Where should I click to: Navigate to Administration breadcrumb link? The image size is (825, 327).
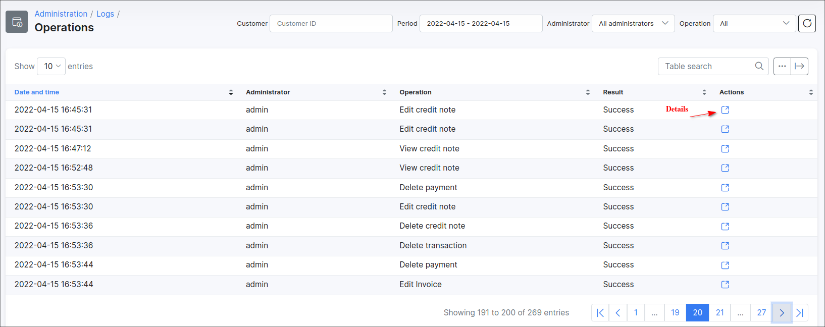(x=61, y=14)
